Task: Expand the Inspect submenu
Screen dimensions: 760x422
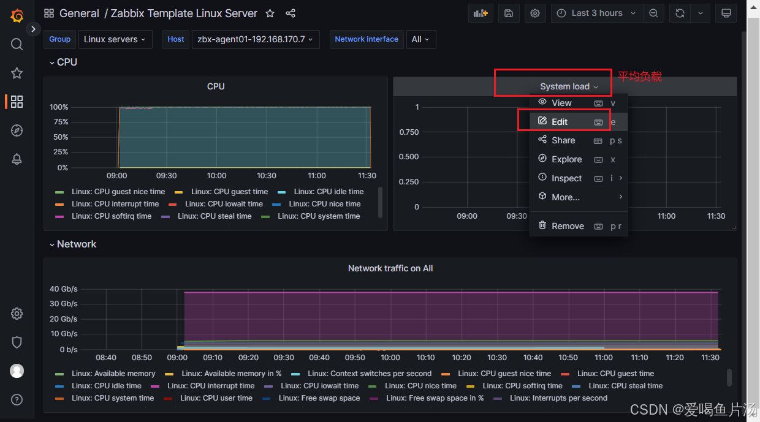Action: pos(579,178)
